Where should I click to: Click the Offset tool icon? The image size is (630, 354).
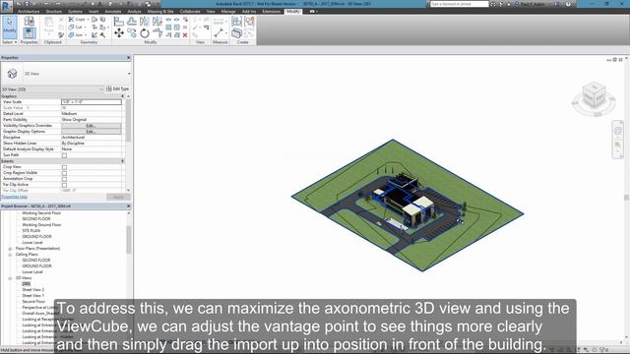coord(132,21)
